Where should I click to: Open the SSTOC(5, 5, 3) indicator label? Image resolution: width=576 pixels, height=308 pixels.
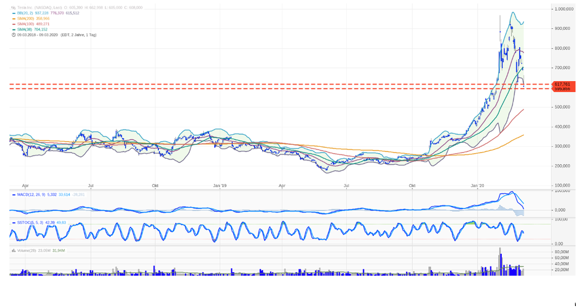pyautogui.click(x=30, y=223)
